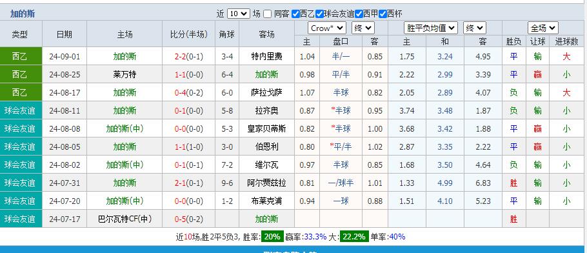The height and width of the screenshot is (253, 587).
Task: Select the 球会友谊 type cell dated 24-08-11
Action: coord(21,110)
